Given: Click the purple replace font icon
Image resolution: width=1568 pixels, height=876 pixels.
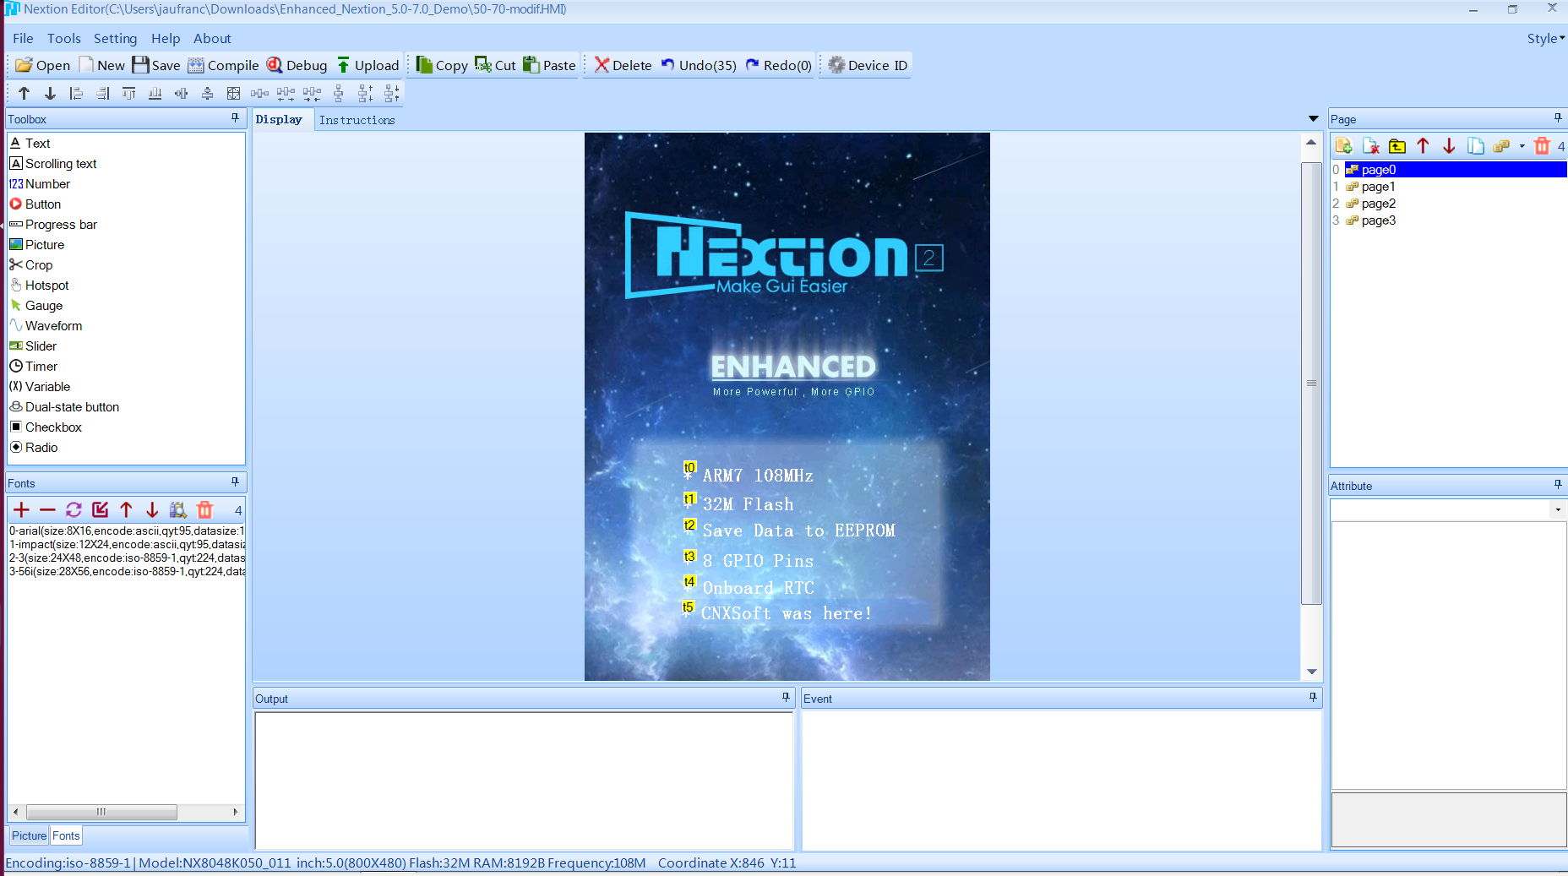Looking at the screenshot, I should point(73,509).
